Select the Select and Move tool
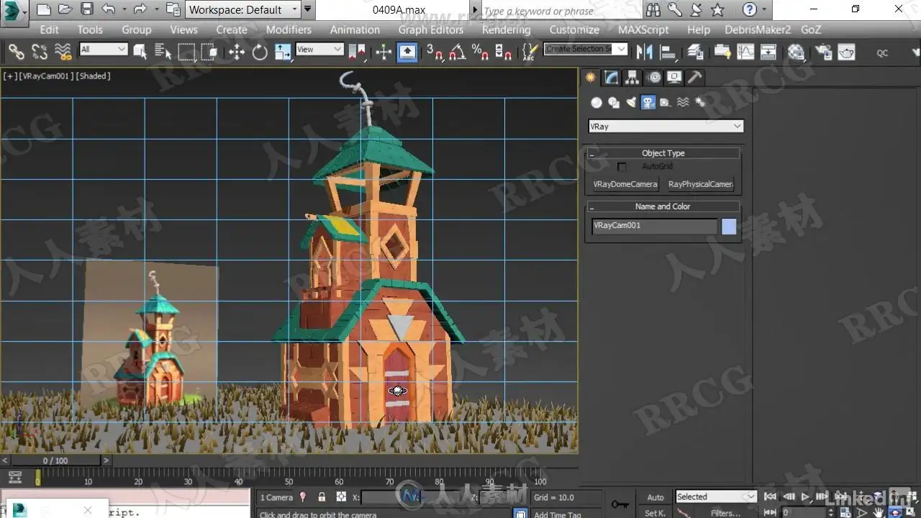 pos(237,52)
